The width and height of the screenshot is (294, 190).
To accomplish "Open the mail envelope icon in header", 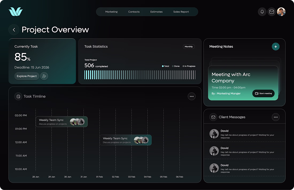I will click(x=272, y=12).
